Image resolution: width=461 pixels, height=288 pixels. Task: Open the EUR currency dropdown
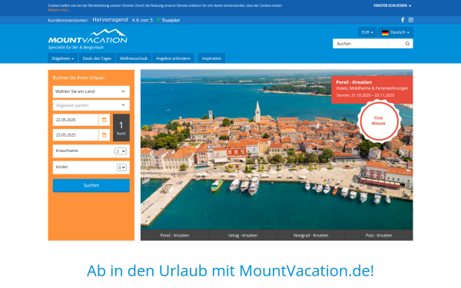coord(367,32)
